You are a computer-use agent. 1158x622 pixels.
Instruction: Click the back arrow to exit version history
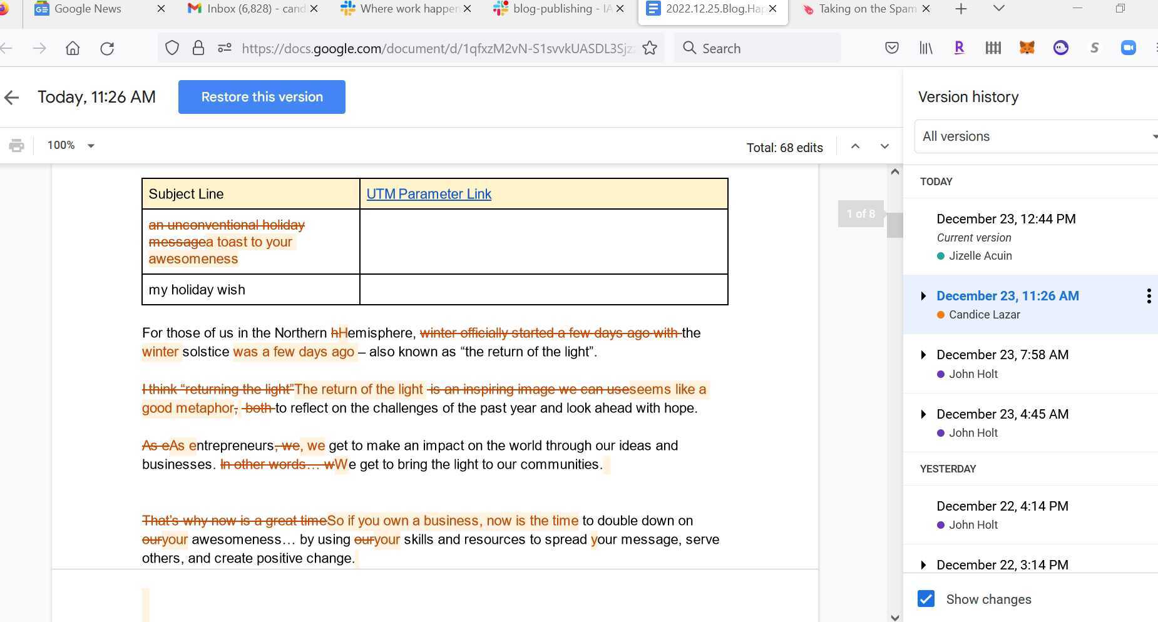[x=11, y=97]
